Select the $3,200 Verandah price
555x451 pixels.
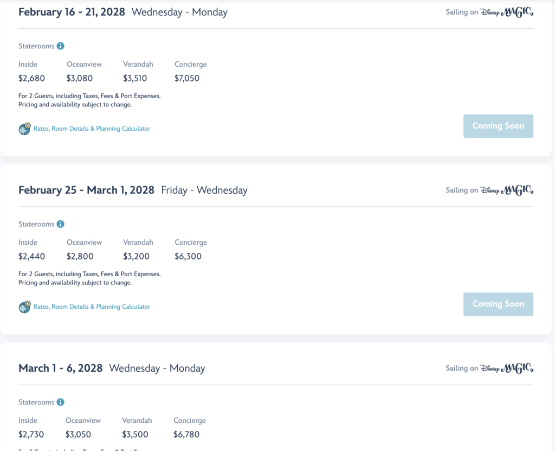click(136, 256)
